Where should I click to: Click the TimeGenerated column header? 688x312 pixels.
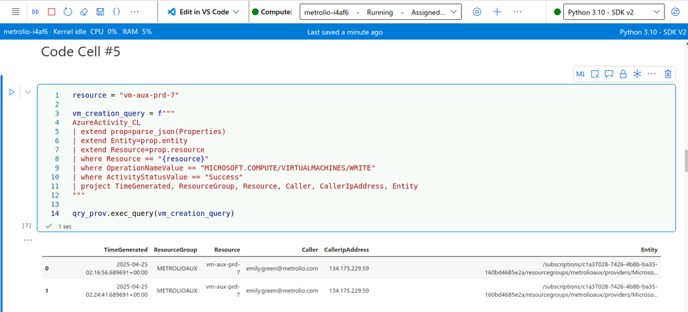[x=125, y=250]
